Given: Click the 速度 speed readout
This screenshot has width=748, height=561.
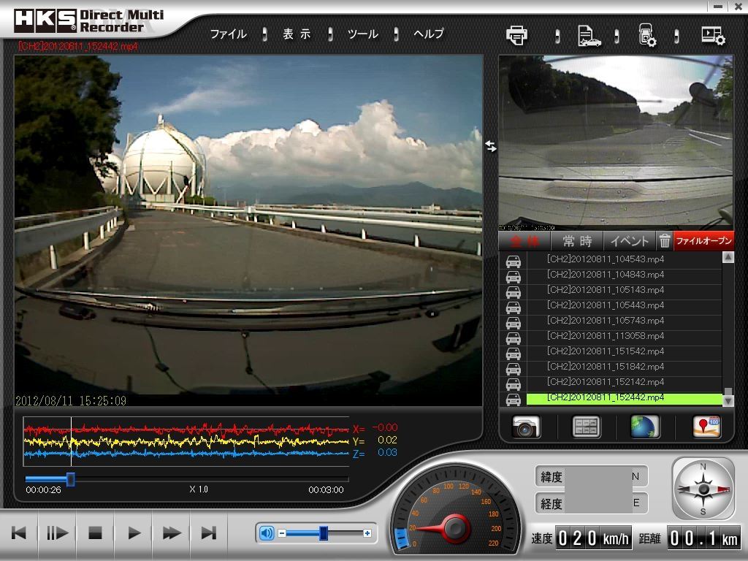Looking at the screenshot, I should click(593, 538).
